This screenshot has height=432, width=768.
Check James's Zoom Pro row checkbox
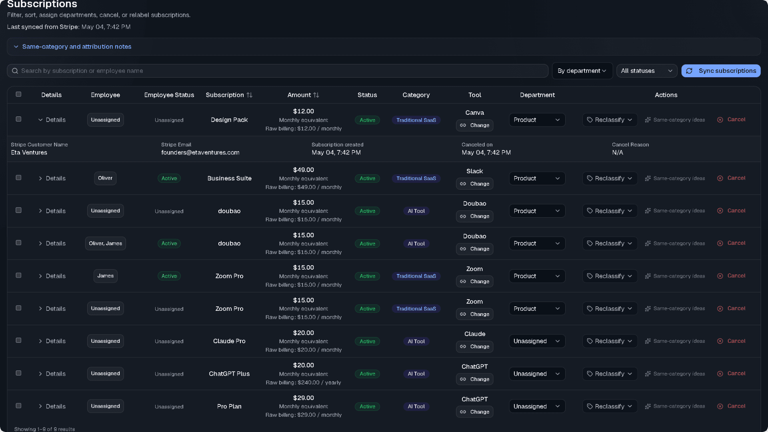point(18,276)
